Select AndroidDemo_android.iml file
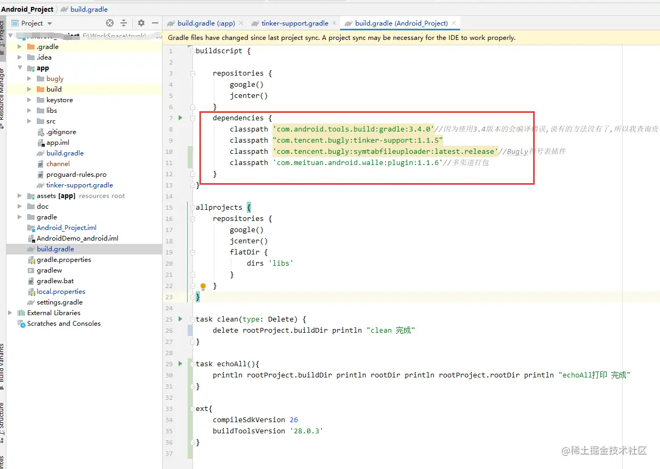Viewport: 660px width, 469px height. [x=77, y=238]
